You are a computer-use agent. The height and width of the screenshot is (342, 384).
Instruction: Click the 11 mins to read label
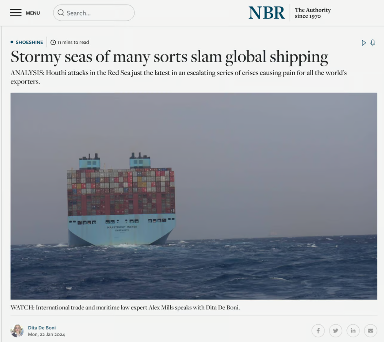(x=73, y=42)
